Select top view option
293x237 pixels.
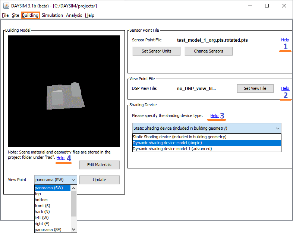53,194
